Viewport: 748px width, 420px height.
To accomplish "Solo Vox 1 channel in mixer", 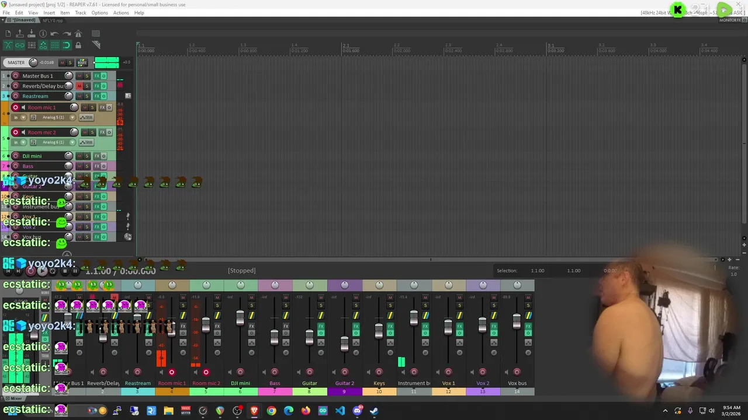I will 459,306.
